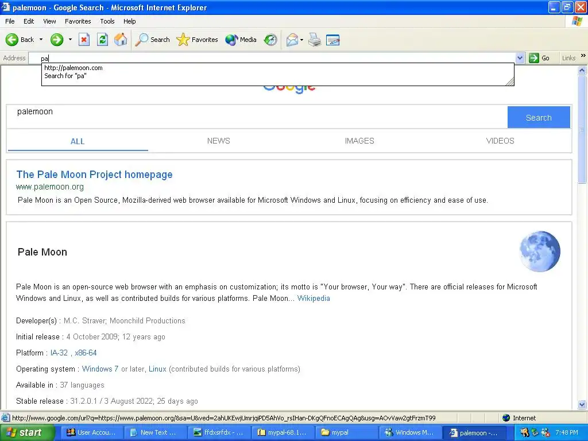Print the page with the printer icon
Image resolution: width=588 pixels, height=441 pixels.
pos(315,40)
